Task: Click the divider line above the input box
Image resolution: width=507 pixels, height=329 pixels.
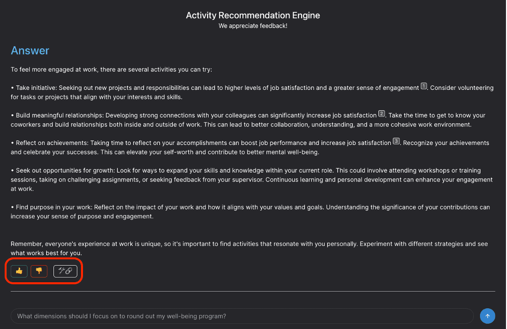Action: [253, 292]
